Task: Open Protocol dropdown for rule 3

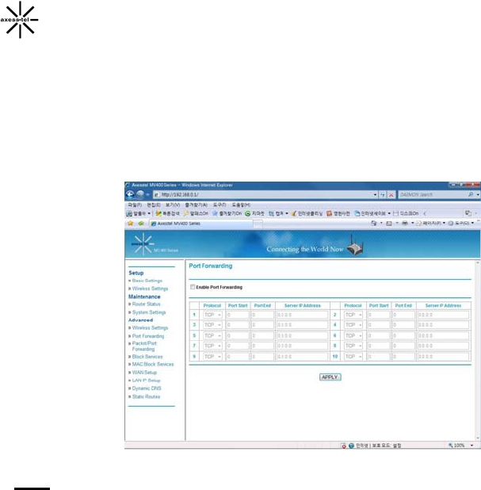Action: click(212, 325)
